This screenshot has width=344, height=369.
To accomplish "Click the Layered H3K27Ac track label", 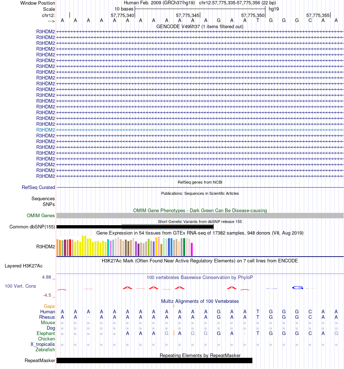I will [24, 266].
